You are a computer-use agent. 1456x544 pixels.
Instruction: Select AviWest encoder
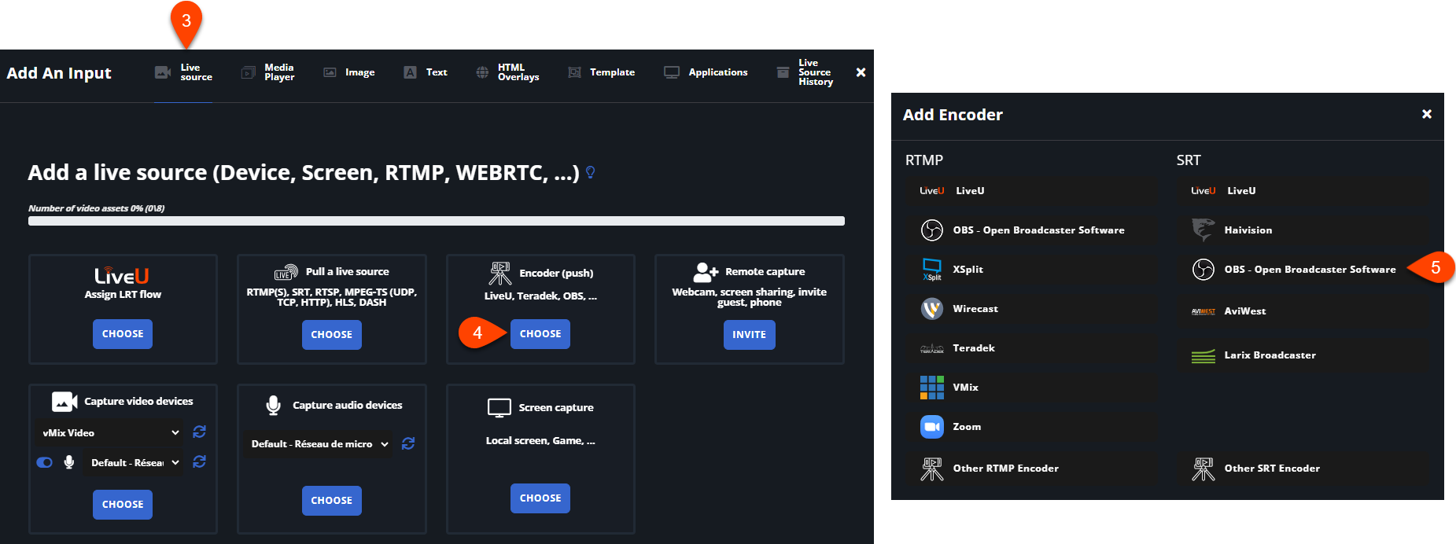(x=1303, y=311)
